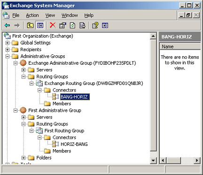This screenshot has width=203, height=175.
Task: Select the HORIZ-BANG connector
Action: (74, 144)
